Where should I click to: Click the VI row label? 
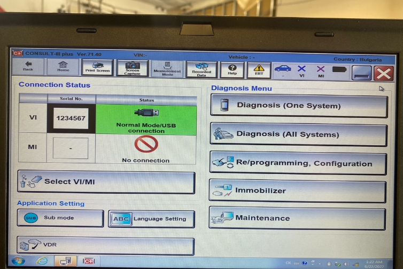[33, 117]
